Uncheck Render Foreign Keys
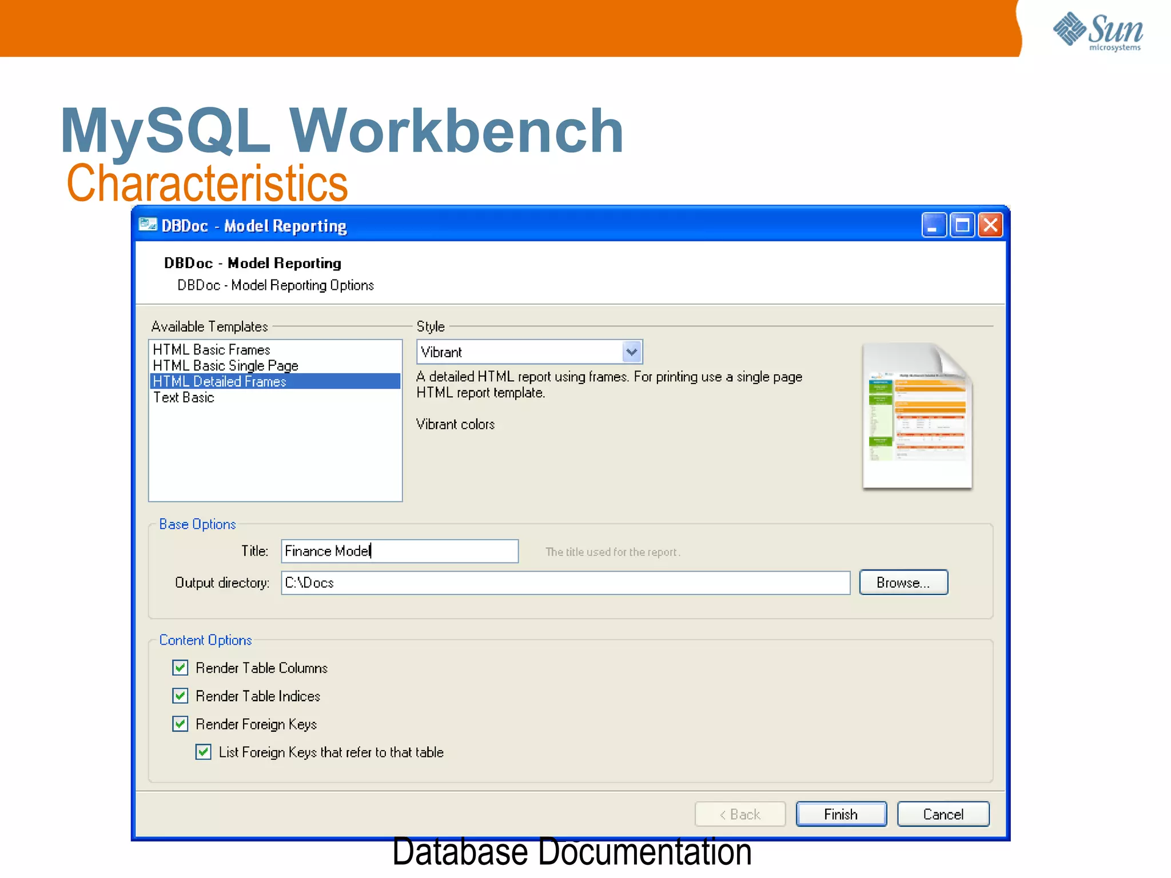Viewport: 1171px width, 878px height. [180, 724]
